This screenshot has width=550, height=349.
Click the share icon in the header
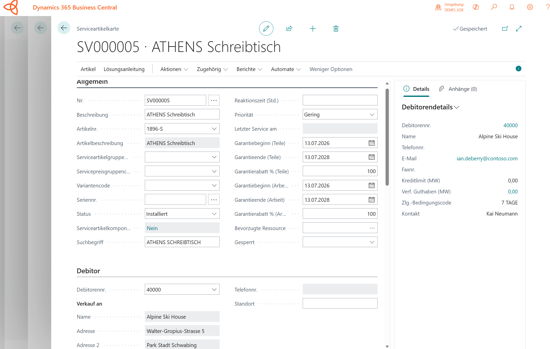pyautogui.click(x=289, y=29)
